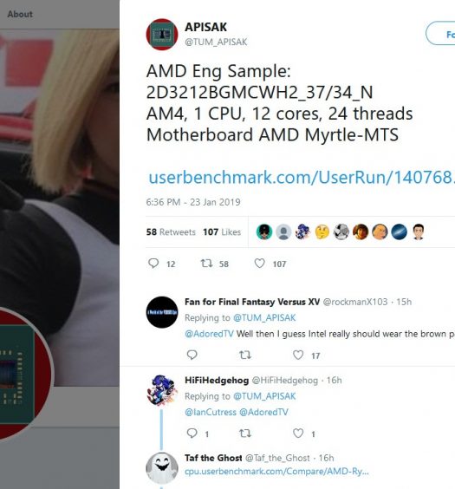Viewport: 455px width, 489px height.
Task: Click reply icon under rockmanX103's tweet
Action: point(192,355)
